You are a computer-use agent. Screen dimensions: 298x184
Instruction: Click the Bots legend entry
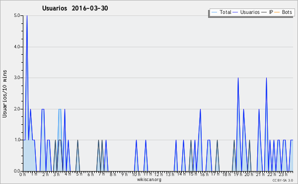click(283, 12)
